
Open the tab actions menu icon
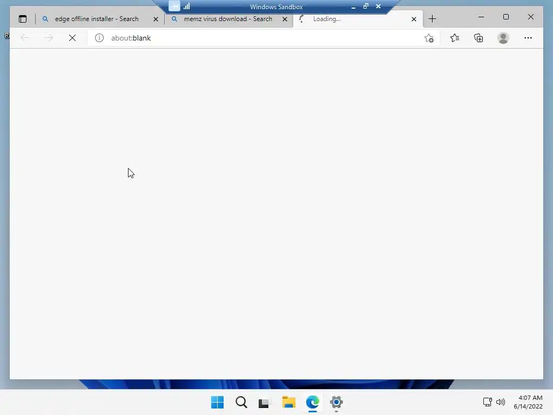(23, 19)
